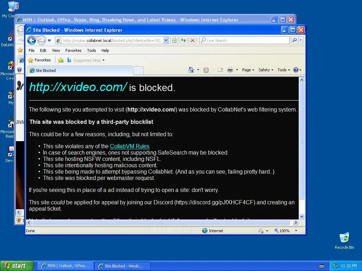The height and width of the screenshot is (271, 362).
Task: Click the Compatibility View icon
Action: pyautogui.click(x=174, y=41)
